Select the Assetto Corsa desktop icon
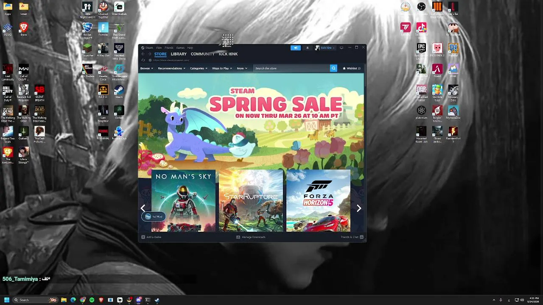Viewport: 543px width, 305px height. 103,72
